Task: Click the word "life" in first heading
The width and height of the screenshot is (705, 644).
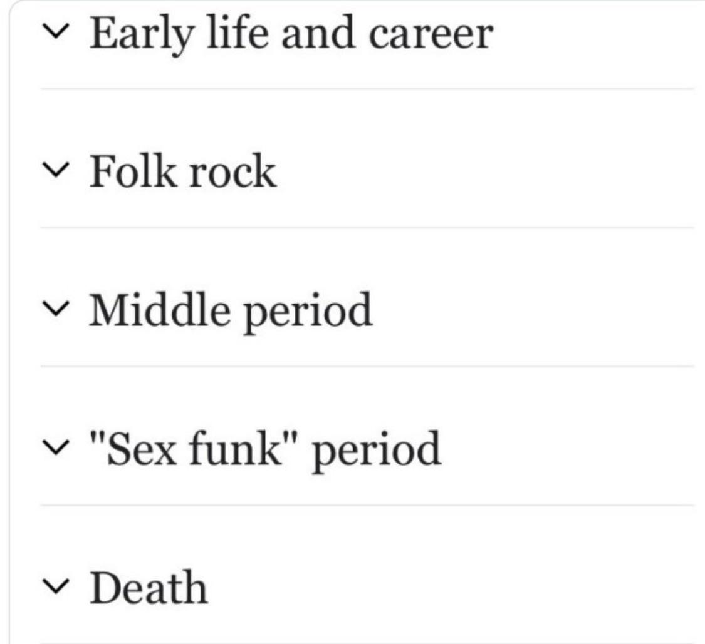Action: click(238, 31)
